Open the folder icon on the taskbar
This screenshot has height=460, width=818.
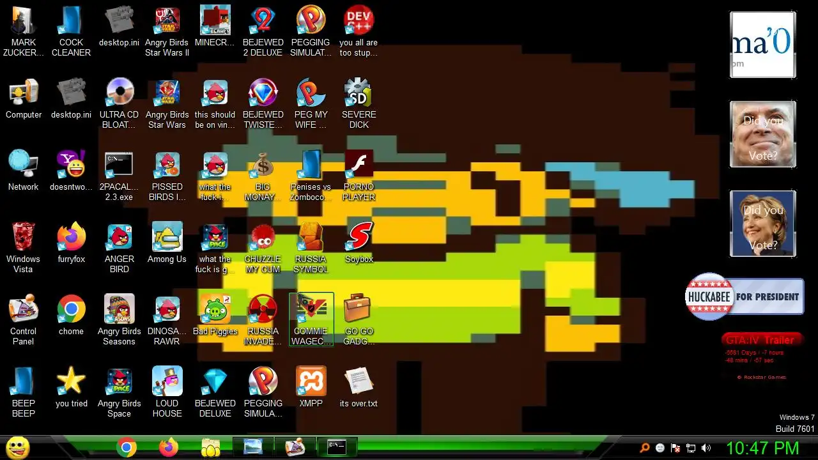click(211, 448)
